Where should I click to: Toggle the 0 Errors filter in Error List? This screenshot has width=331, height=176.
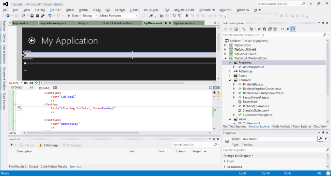coord(27,145)
